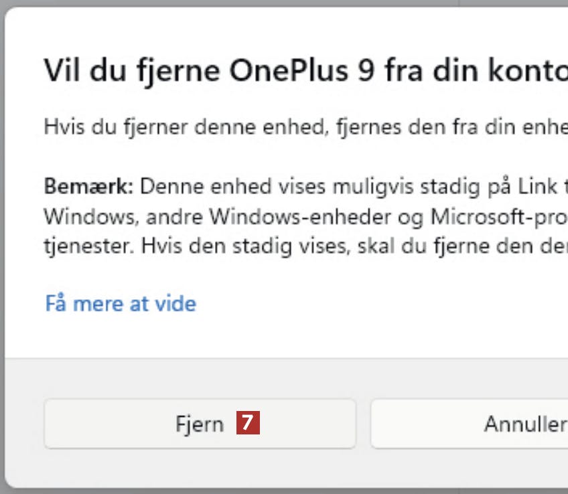Click the bold 'Bemærk:' label

89,185
